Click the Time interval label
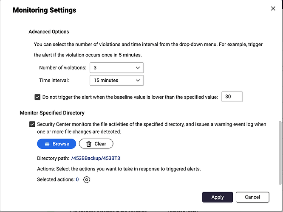The image size is (283, 212). pos(54,80)
